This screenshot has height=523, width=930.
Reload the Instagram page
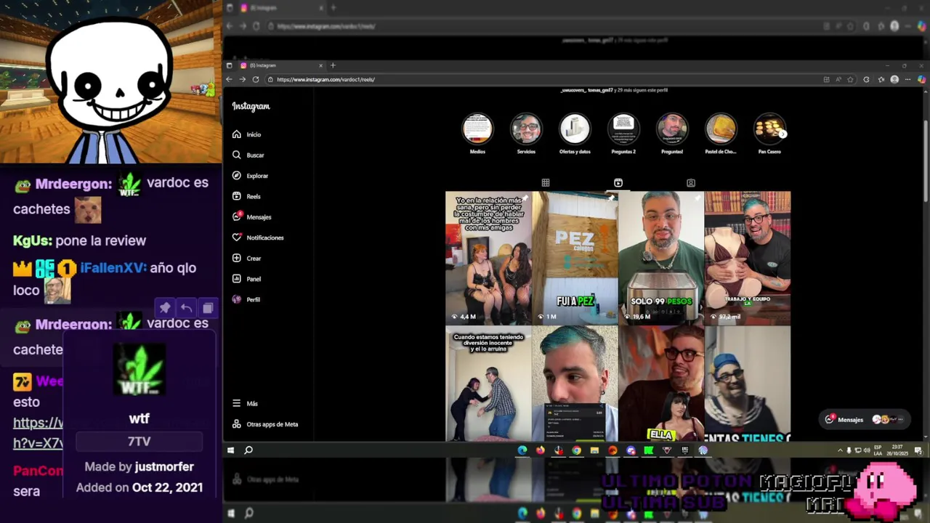(x=256, y=79)
